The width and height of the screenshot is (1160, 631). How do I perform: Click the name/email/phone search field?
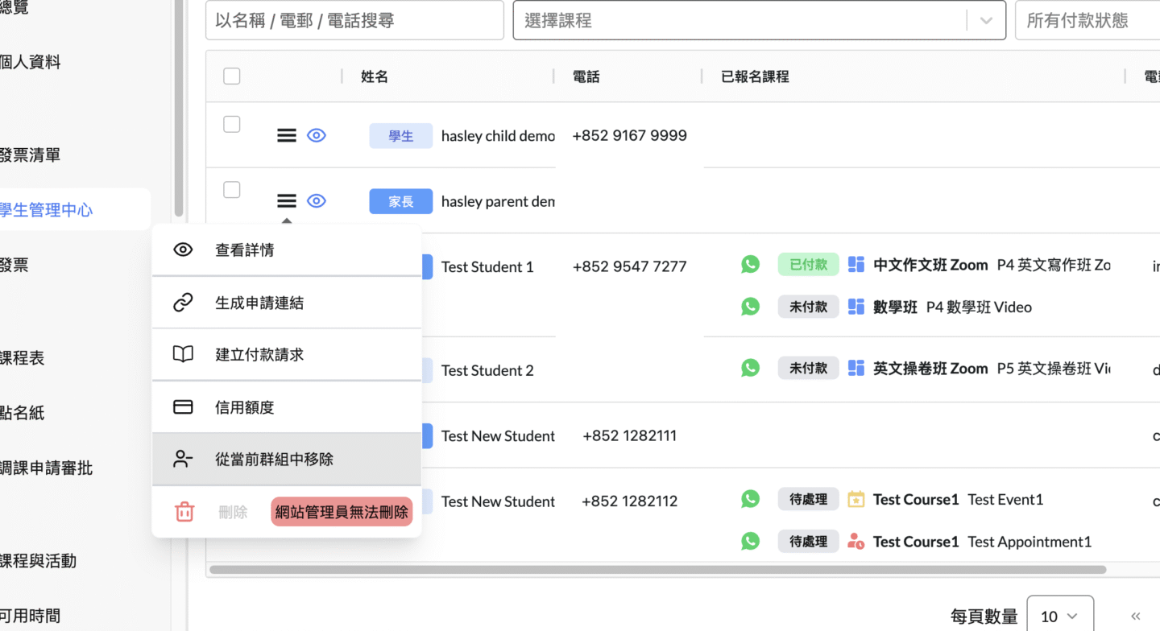tap(354, 21)
